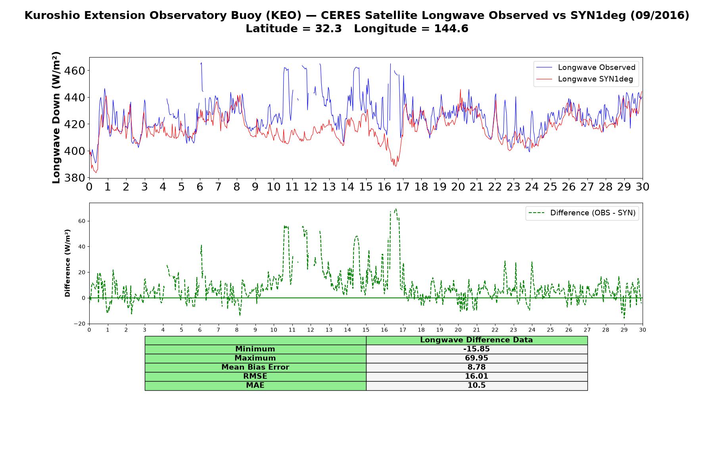Click day 15 tick on upper x-axis

366,187
